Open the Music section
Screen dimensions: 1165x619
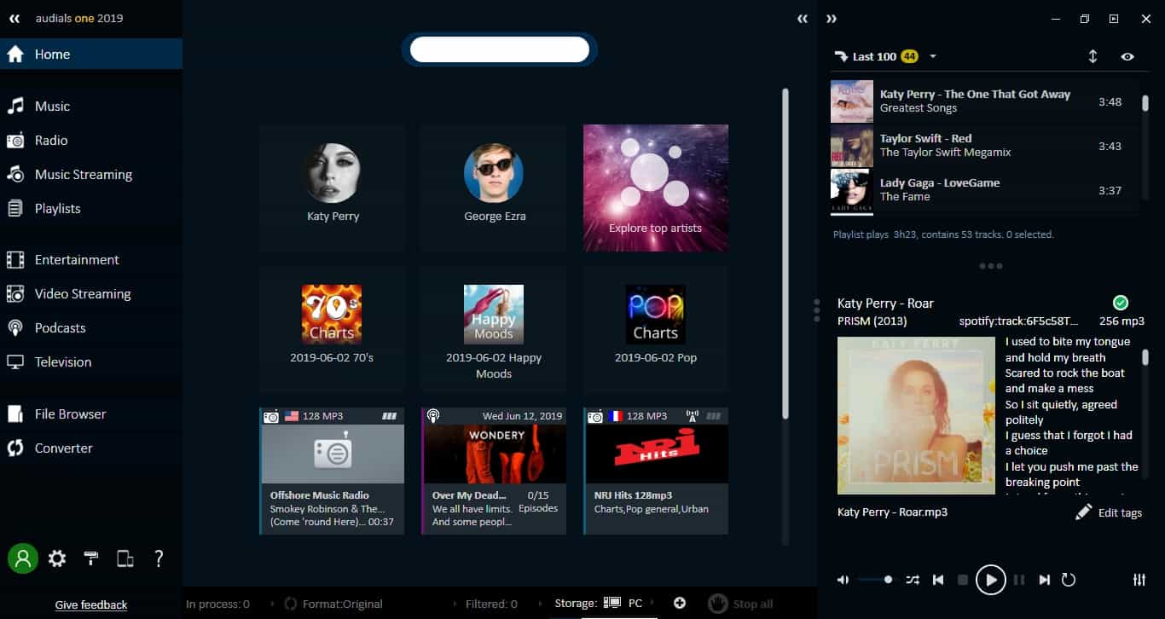click(x=91, y=106)
